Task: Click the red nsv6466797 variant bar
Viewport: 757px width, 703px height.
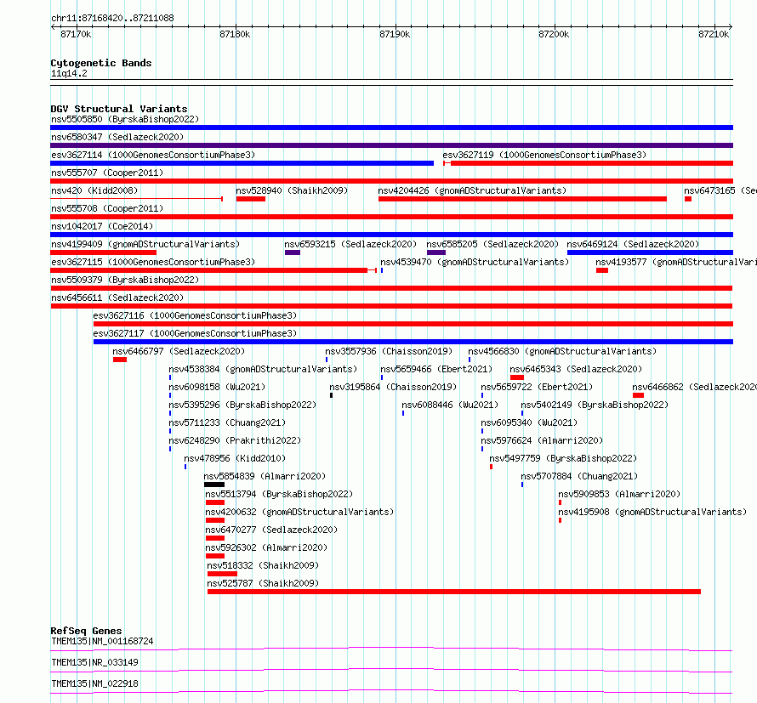Action: tap(120, 360)
